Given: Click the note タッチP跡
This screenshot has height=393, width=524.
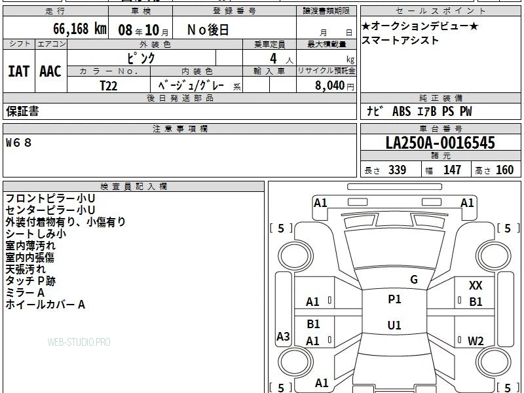Looking at the screenshot, I should [x=30, y=281].
